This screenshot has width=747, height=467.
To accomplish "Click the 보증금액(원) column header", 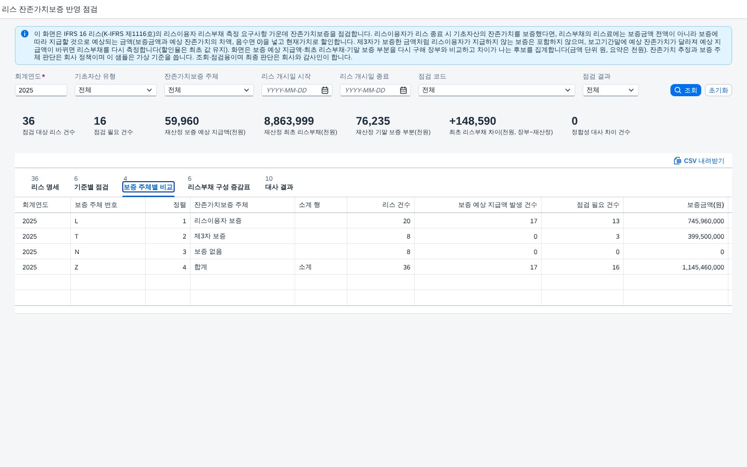I will (x=676, y=205).
